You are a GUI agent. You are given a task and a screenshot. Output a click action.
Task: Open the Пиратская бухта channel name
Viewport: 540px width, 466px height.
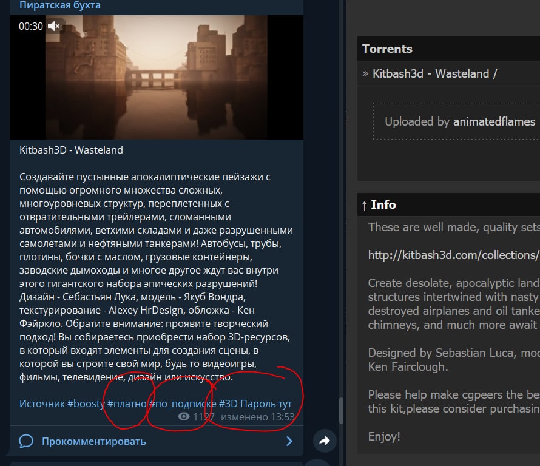(x=60, y=5)
